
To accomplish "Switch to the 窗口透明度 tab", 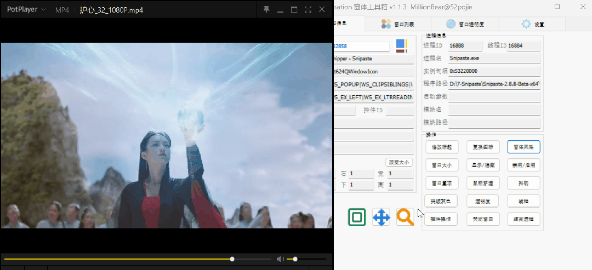I will point(465,24).
